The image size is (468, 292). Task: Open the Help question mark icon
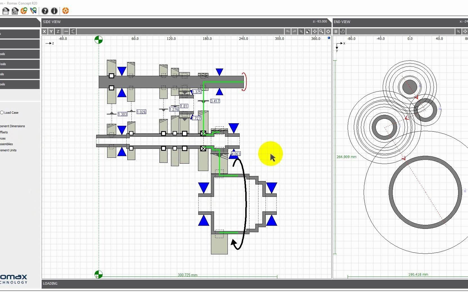tap(45, 11)
